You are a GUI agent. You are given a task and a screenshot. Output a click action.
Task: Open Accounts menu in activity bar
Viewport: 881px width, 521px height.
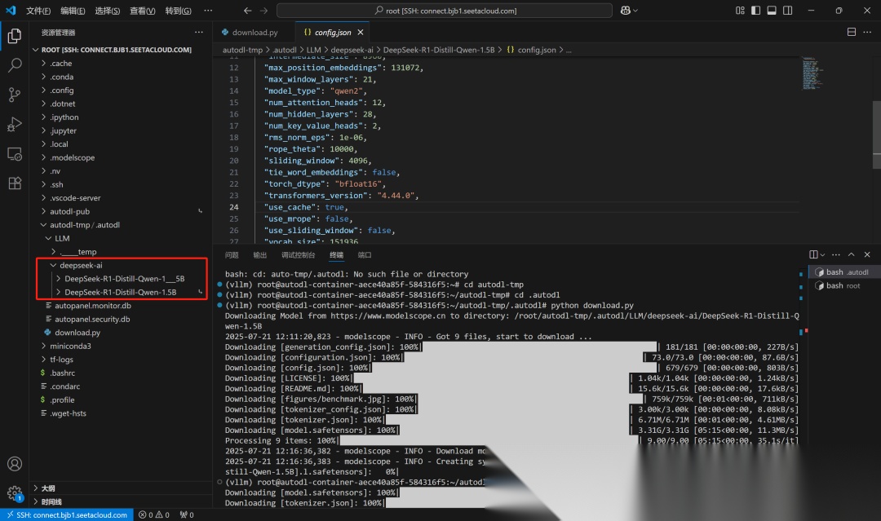[15, 464]
